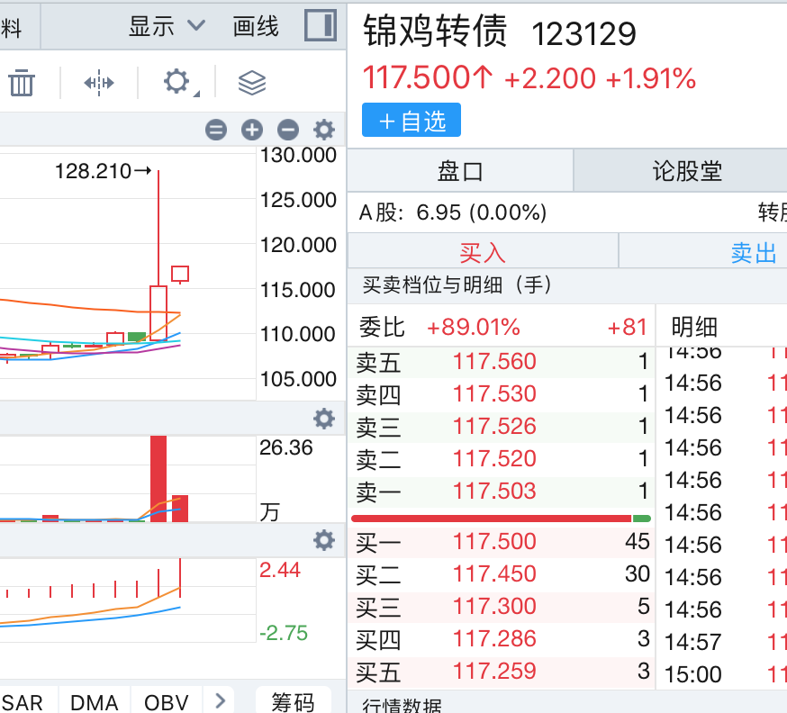Screen dimensions: 787x713
Task: Switch to the 论股堂 tab
Action: (x=686, y=170)
